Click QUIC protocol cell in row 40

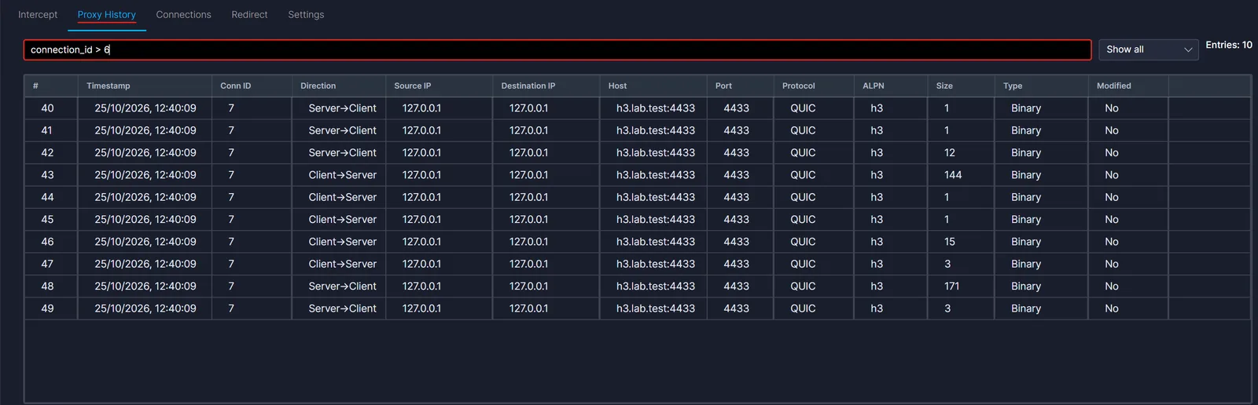click(803, 108)
